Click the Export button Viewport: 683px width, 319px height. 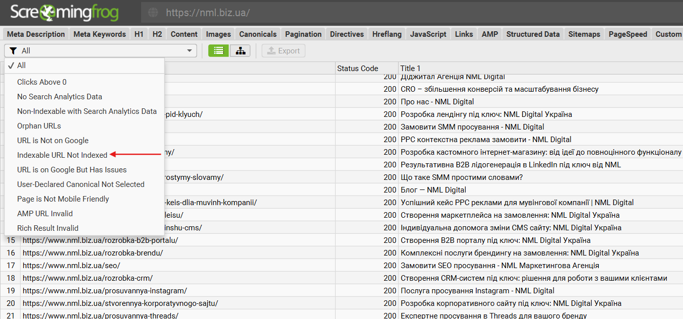click(283, 50)
